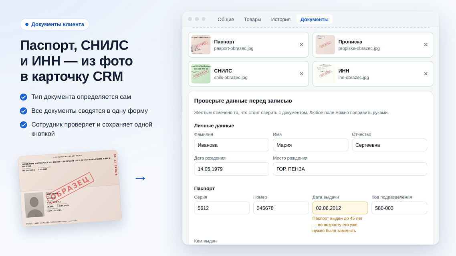Click the Серия field with 5612
The width and height of the screenshot is (456, 256).
(x=222, y=208)
